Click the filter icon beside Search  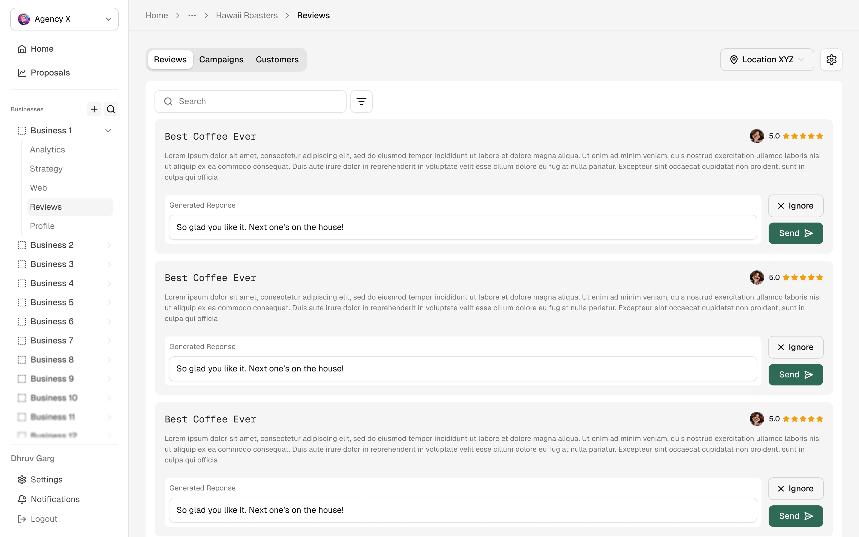pyautogui.click(x=361, y=101)
